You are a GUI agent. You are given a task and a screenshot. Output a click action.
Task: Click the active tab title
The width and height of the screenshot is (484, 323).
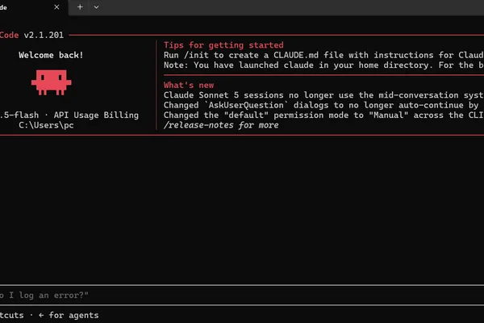click(x=3, y=7)
